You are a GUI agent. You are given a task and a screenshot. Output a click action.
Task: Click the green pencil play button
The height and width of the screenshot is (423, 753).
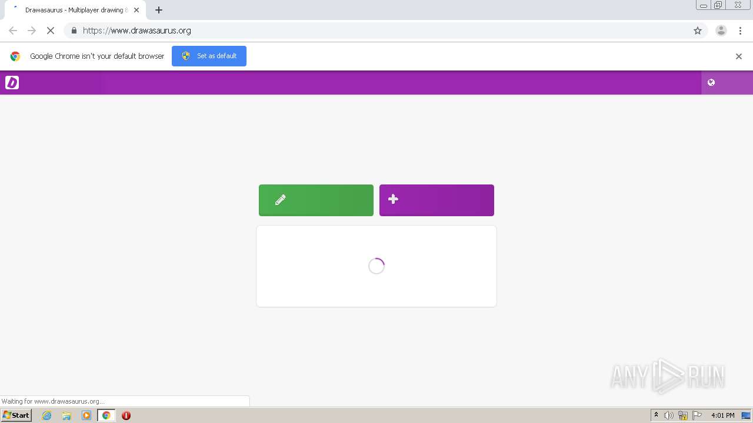pos(316,200)
